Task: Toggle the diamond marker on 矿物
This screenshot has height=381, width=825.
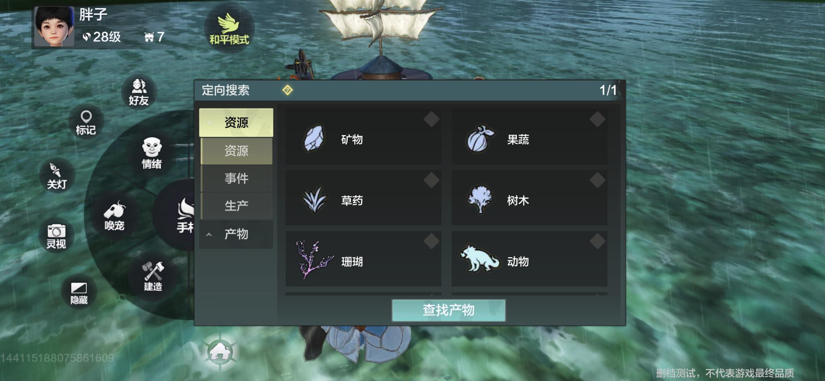Action: pos(431,119)
